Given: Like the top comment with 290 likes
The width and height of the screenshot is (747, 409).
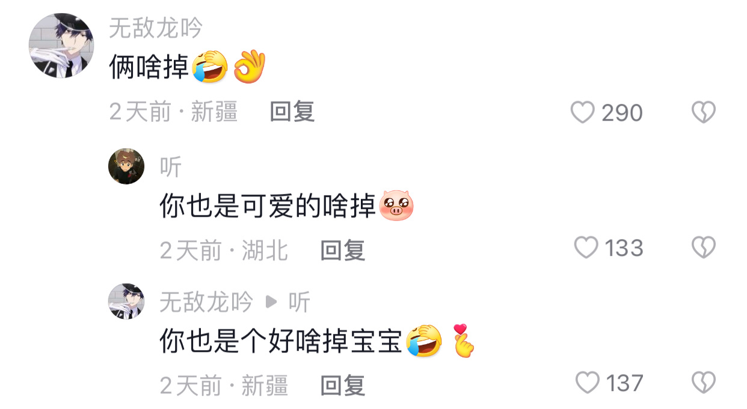Looking at the screenshot, I should point(582,112).
